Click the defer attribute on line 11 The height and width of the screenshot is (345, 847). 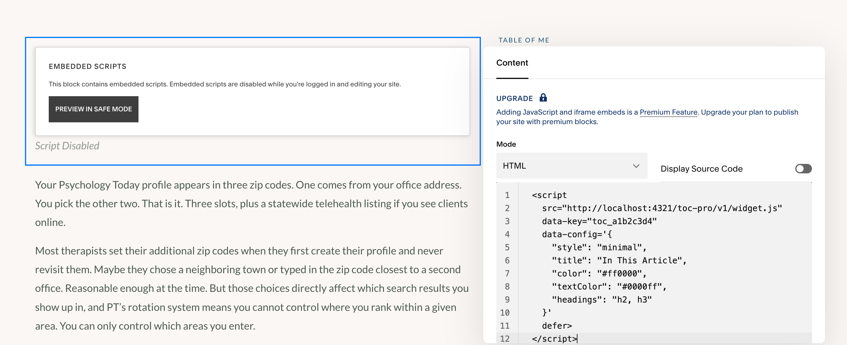557,326
